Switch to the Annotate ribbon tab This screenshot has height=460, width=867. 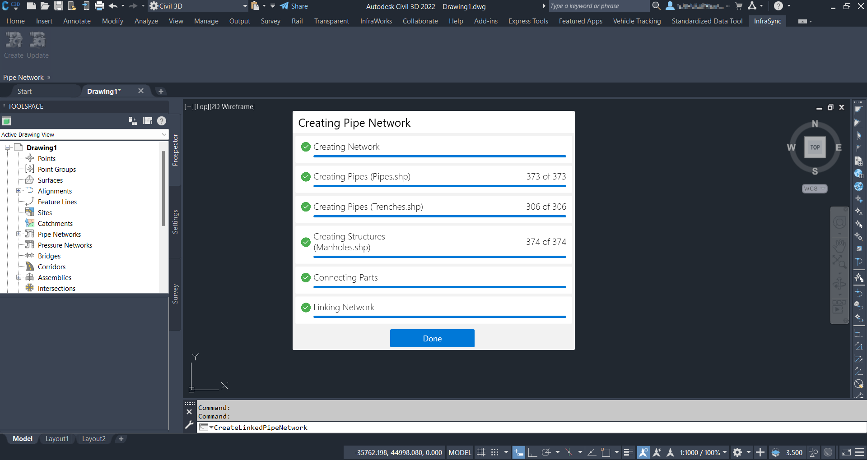[77, 21]
